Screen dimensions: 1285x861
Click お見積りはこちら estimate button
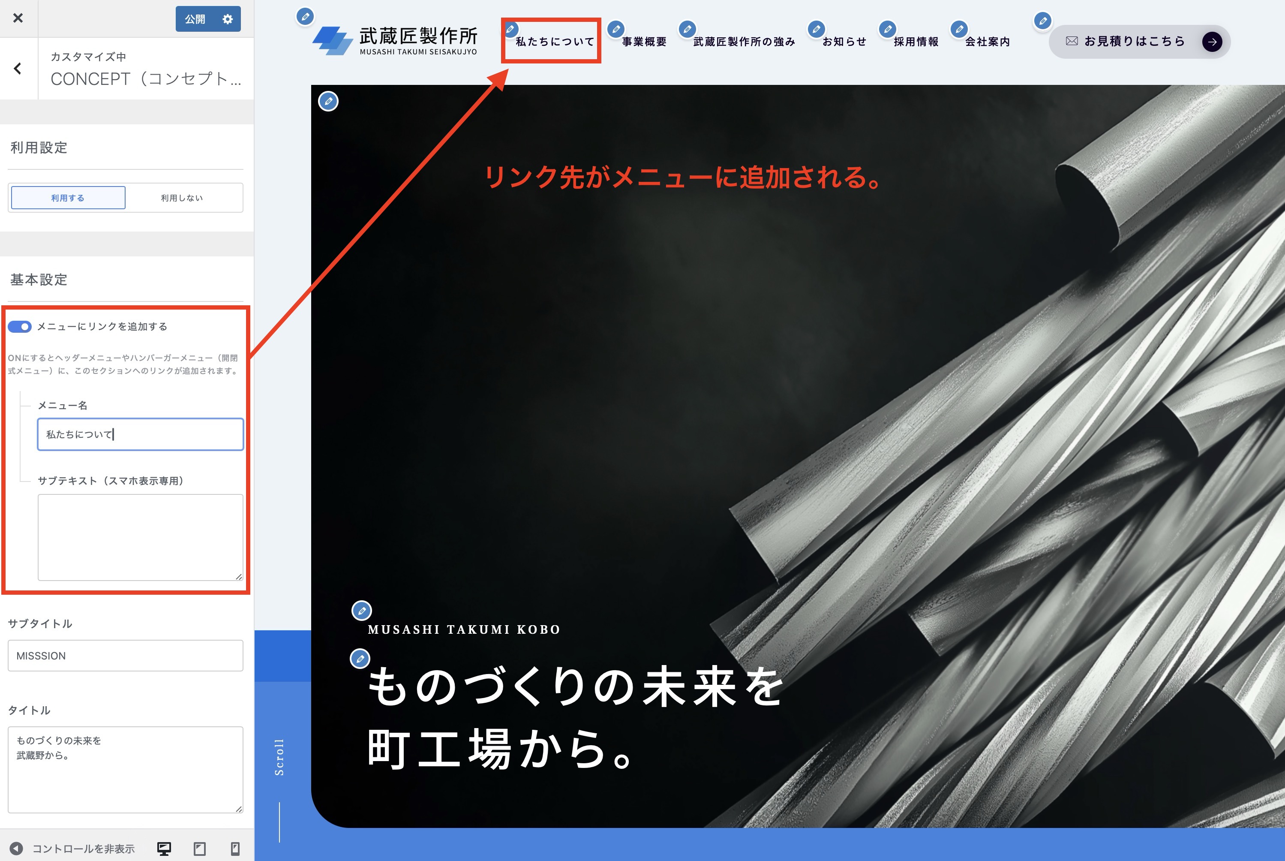(1140, 42)
